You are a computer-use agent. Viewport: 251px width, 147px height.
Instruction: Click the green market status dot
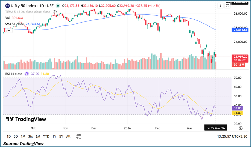click(x=58, y=6)
